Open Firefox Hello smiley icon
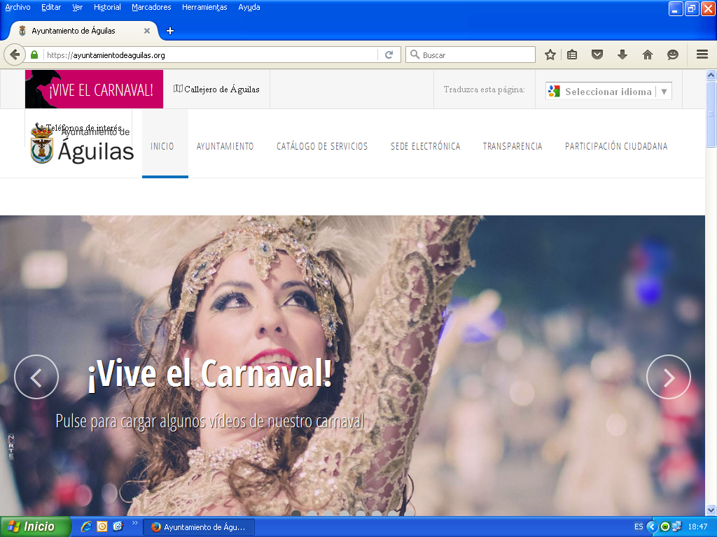This screenshot has width=717, height=537. pyautogui.click(x=673, y=54)
